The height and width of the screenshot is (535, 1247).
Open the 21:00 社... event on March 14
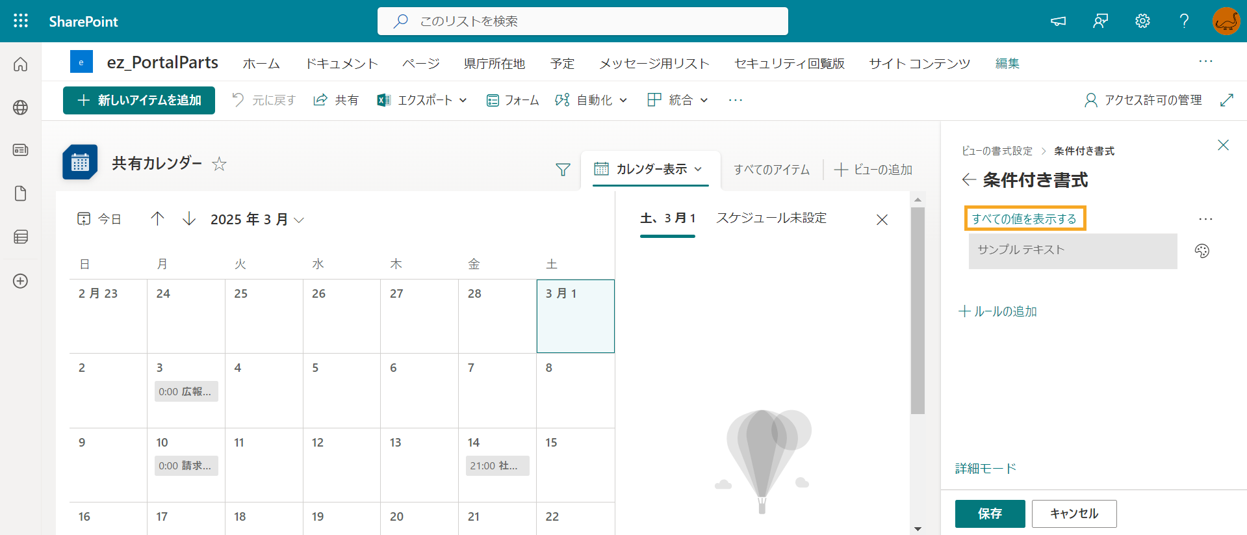coord(497,465)
